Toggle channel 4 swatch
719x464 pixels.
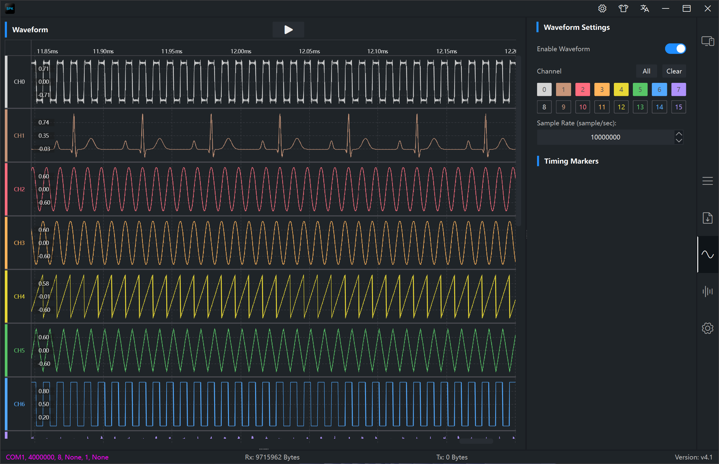(621, 89)
